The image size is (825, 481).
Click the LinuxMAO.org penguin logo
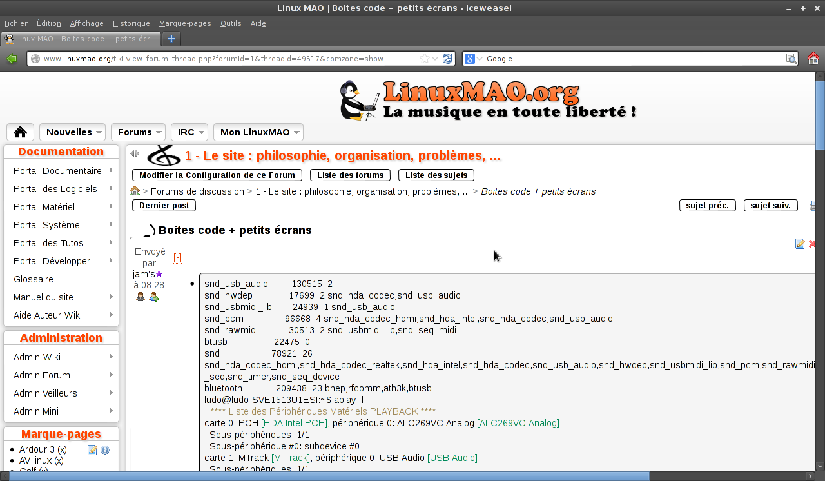tap(489, 100)
